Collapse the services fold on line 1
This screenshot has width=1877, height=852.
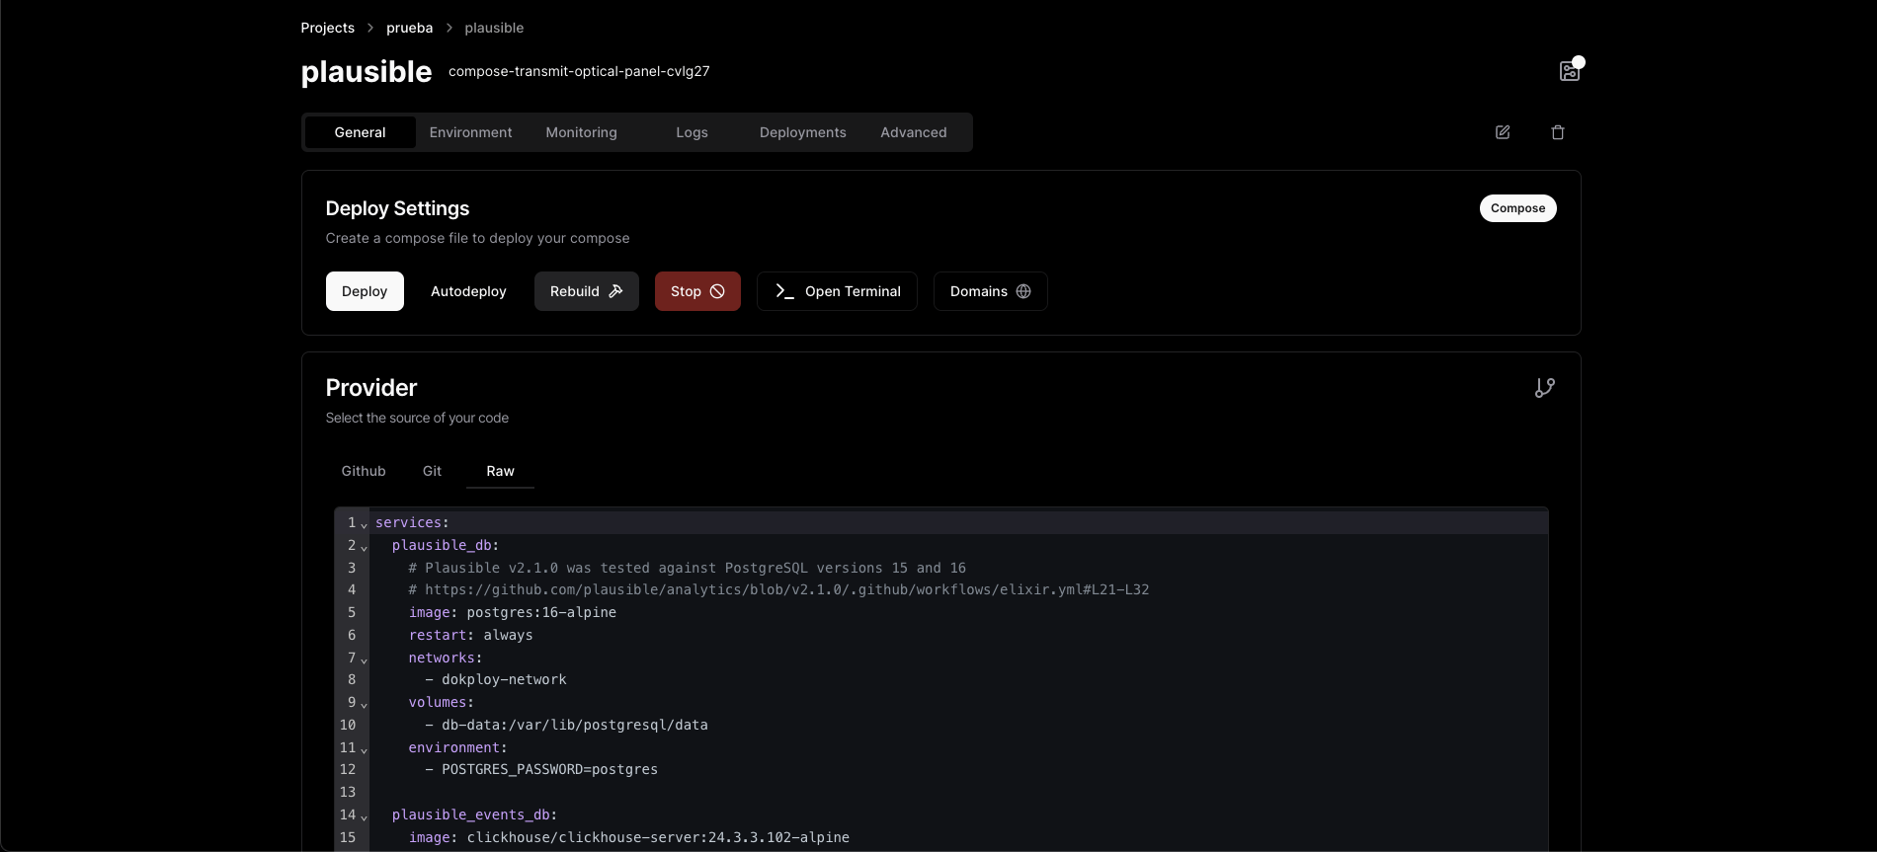point(364,524)
